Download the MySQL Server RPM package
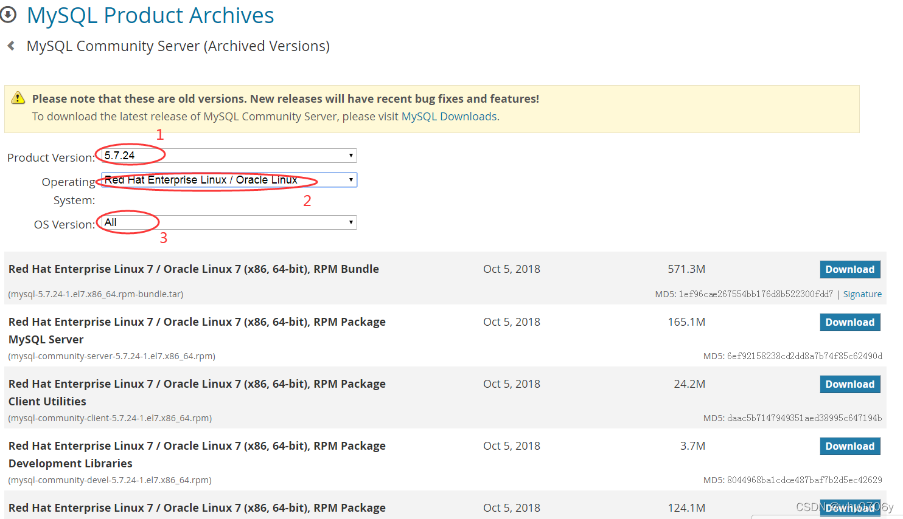The width and height of the screenshot is (903, 519). tap(850, 322)
